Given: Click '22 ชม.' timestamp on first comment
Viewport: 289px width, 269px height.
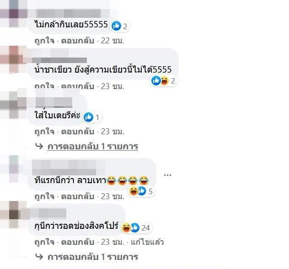Looking at the screenshot, I should [112, 41].
